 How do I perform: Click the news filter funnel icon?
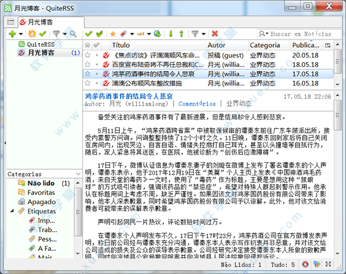coord(195,34)
